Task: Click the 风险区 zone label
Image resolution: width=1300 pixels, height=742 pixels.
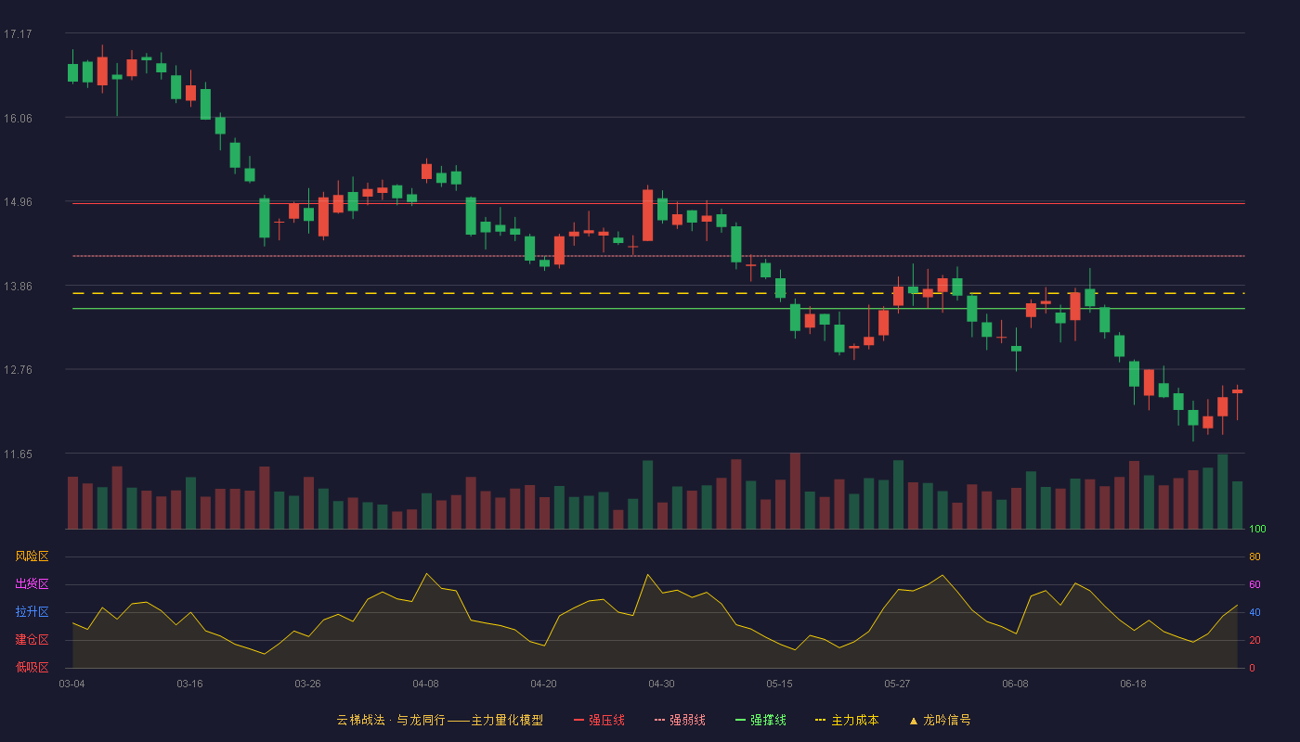Action: point(32,556)
